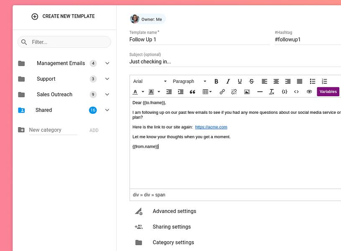Open the Paragraph format dropdown
Image resolution: width=341 pixels, height=251 pixels.
point(189,82)
